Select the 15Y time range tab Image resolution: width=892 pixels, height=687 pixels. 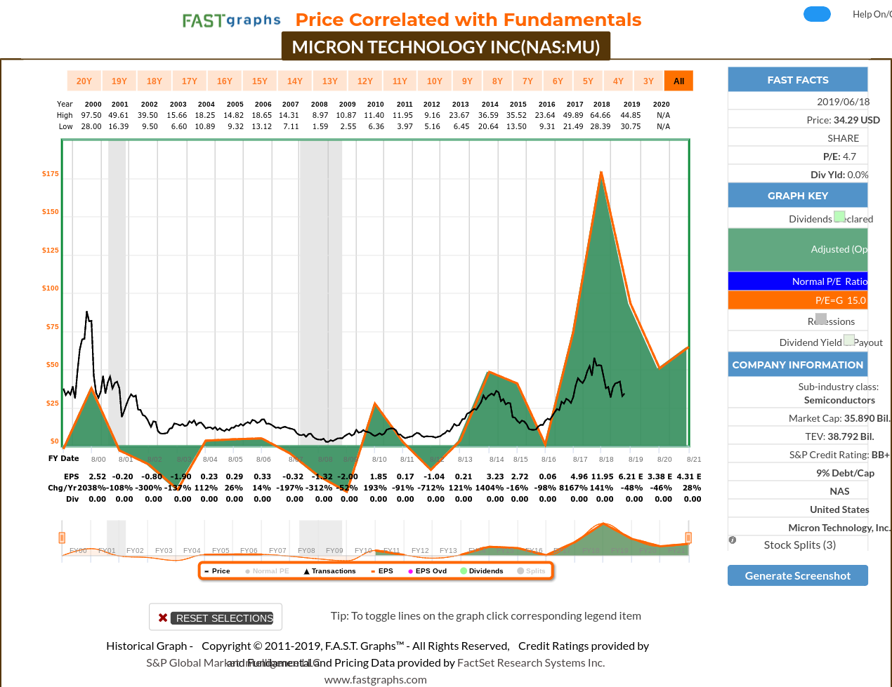[x=260, y=81]
